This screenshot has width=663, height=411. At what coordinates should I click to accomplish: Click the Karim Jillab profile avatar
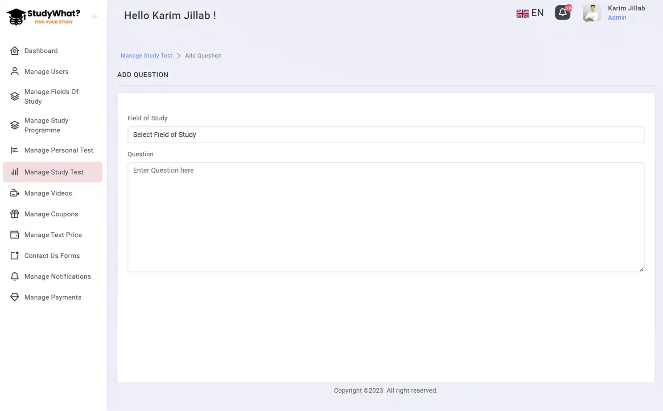591,13
